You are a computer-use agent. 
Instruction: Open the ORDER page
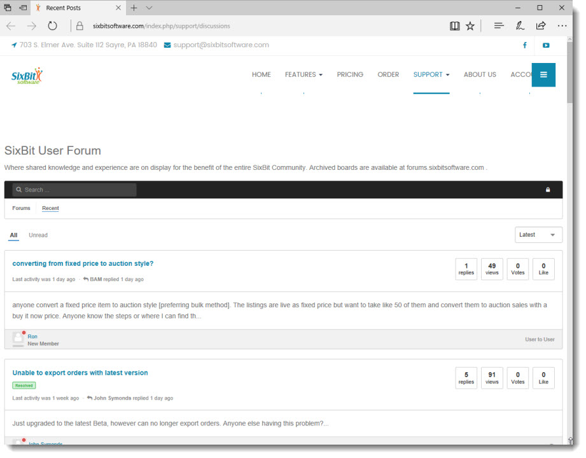(388, 74)
